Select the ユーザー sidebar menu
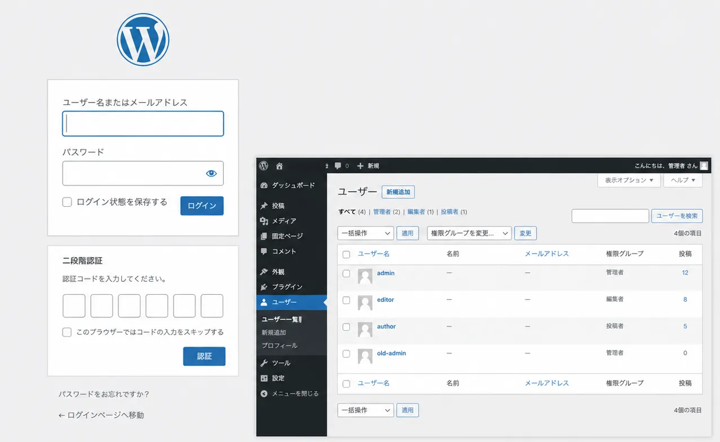Image resolution: width=720 pixels, height=442 pixels. coord(291,302)
